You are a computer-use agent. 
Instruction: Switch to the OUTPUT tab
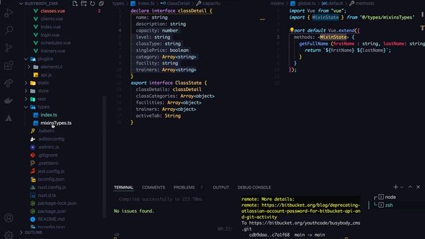pos(221,187)
